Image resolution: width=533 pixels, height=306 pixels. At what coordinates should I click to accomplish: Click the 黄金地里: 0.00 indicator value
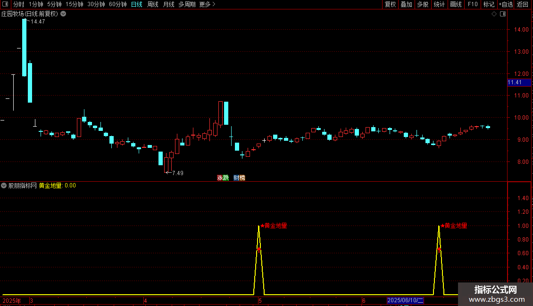(58, 185)
